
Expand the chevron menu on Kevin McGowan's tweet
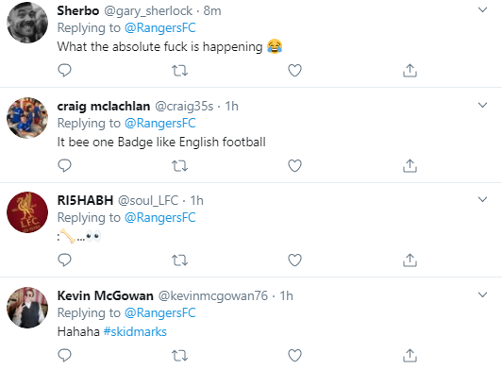click(x=482, y=294)
